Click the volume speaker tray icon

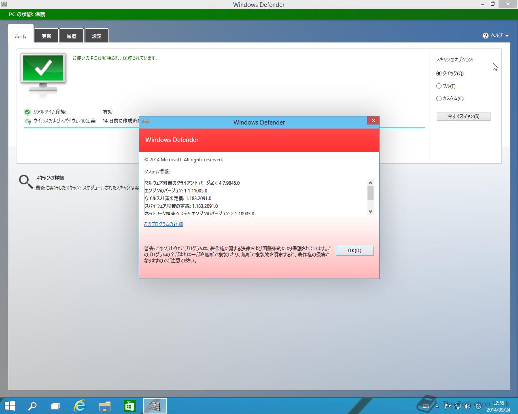coord(468,406)
